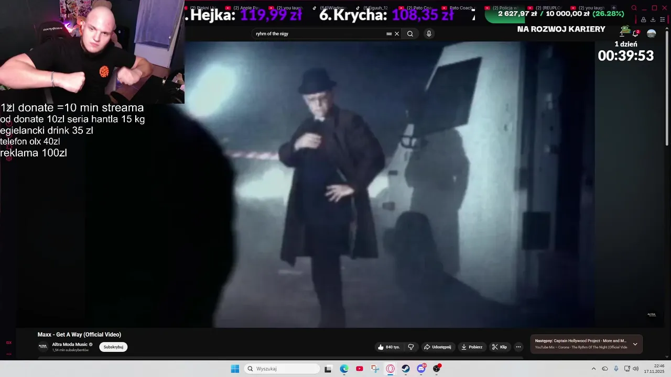Click the Subskrybuj button
This screenshot has height=377, width=671.
pos(113,347)
